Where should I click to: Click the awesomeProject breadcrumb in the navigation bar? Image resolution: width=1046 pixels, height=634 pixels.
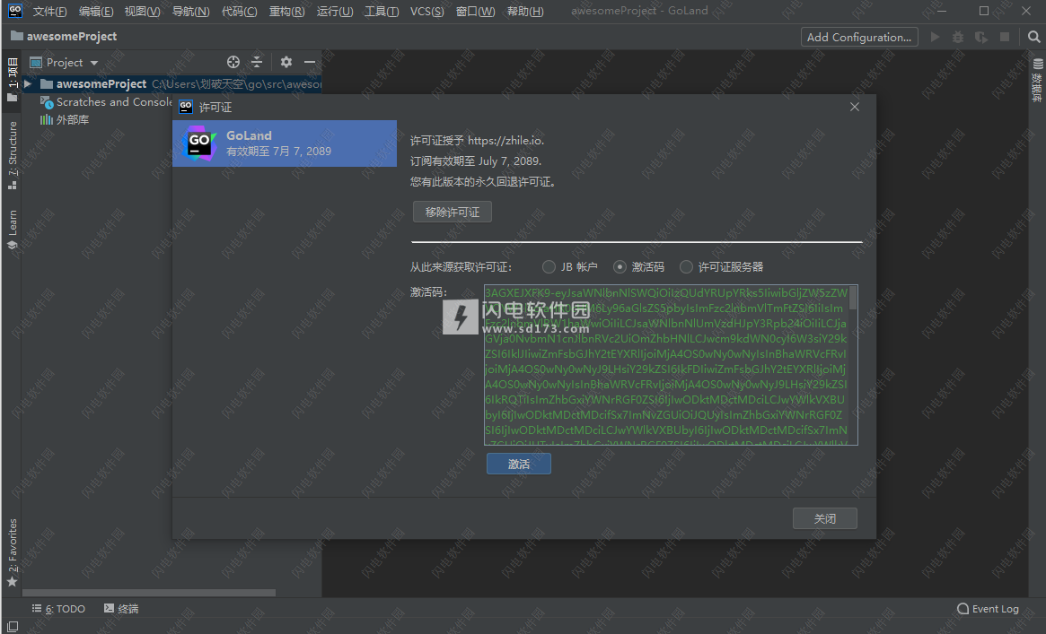point(65,36)
